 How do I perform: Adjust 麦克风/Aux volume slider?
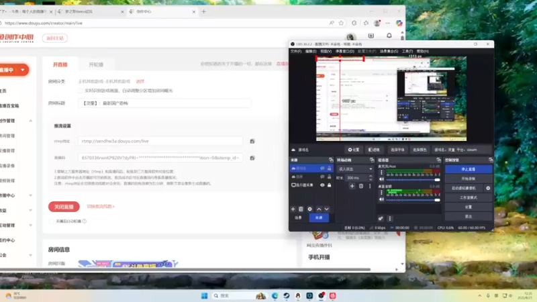pyautogui.click(x=413, y=180)
